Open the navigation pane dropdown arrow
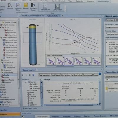 pyautogui.click(x=17, y=19)
